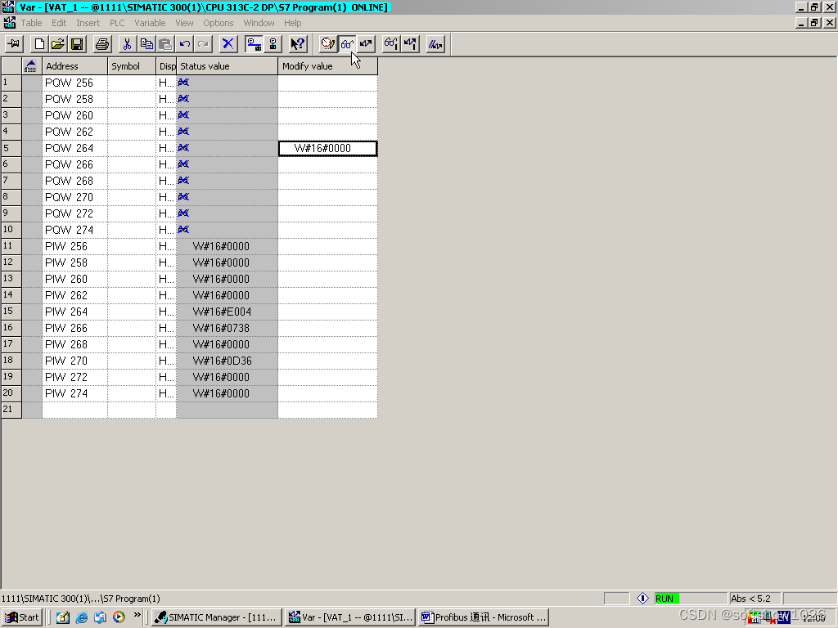Open an existing variable table

[58, 44]
